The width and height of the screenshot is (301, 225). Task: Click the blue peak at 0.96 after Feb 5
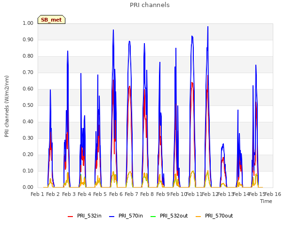coord(113,30)
